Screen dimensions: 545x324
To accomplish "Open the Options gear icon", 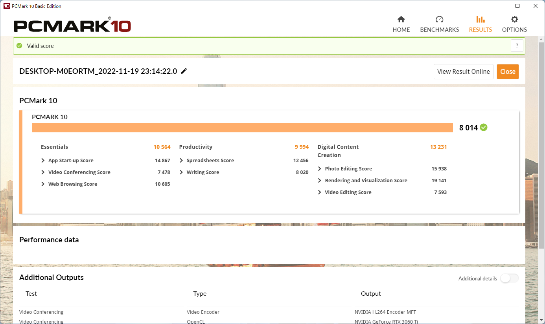I will click(514, 19).
